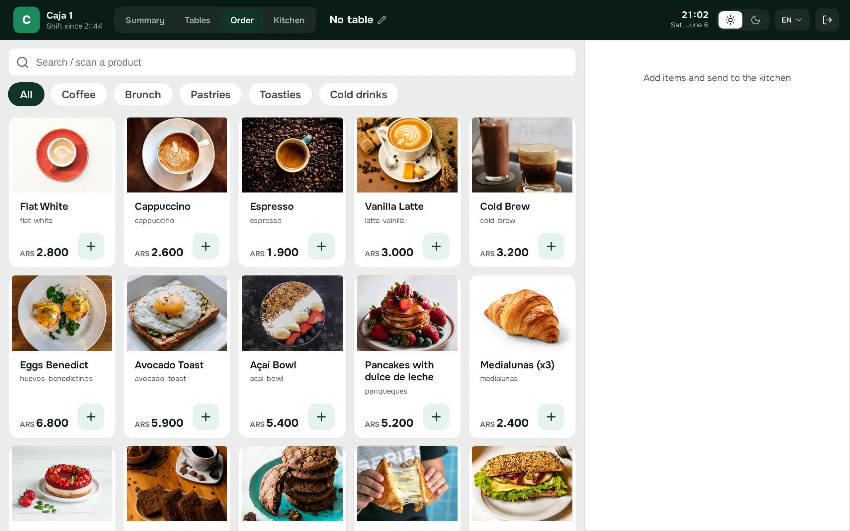Add Vanilla Latte via plus button
Viewport: 850px width, 531px height.
[x=436, y=246]
